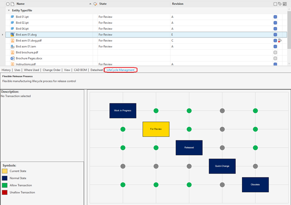Image resolution: width=291 pixels, height=205 pixels.
Task: Click the blue square indicator on Bird 04.ipt row
Action: point(275,28)
